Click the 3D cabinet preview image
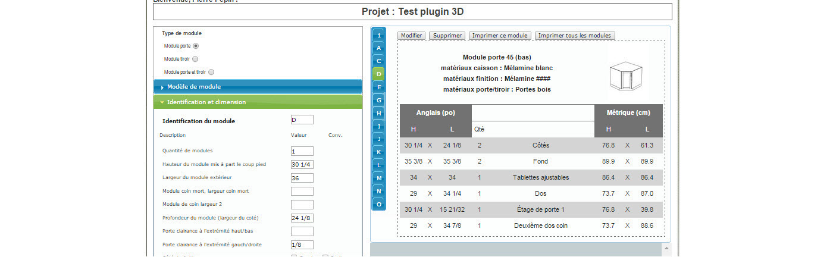Viewport: 833px width, 257px height. click(x=627, y=77)
